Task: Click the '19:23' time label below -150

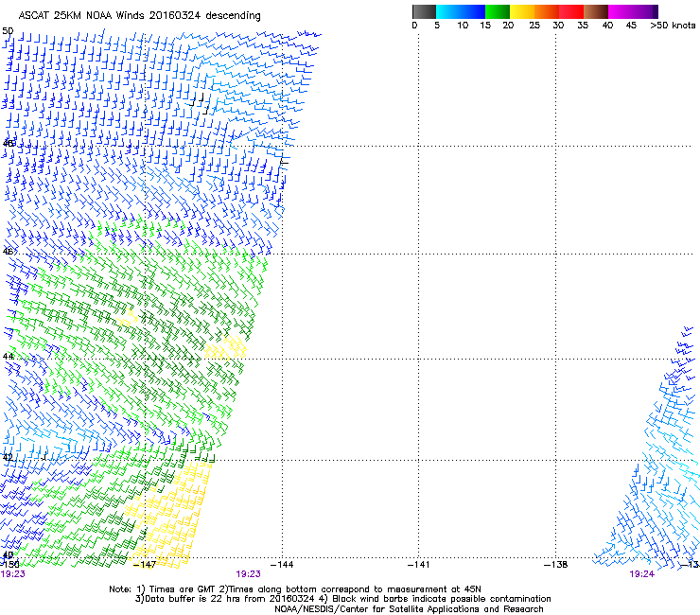Action: point(12,574)
